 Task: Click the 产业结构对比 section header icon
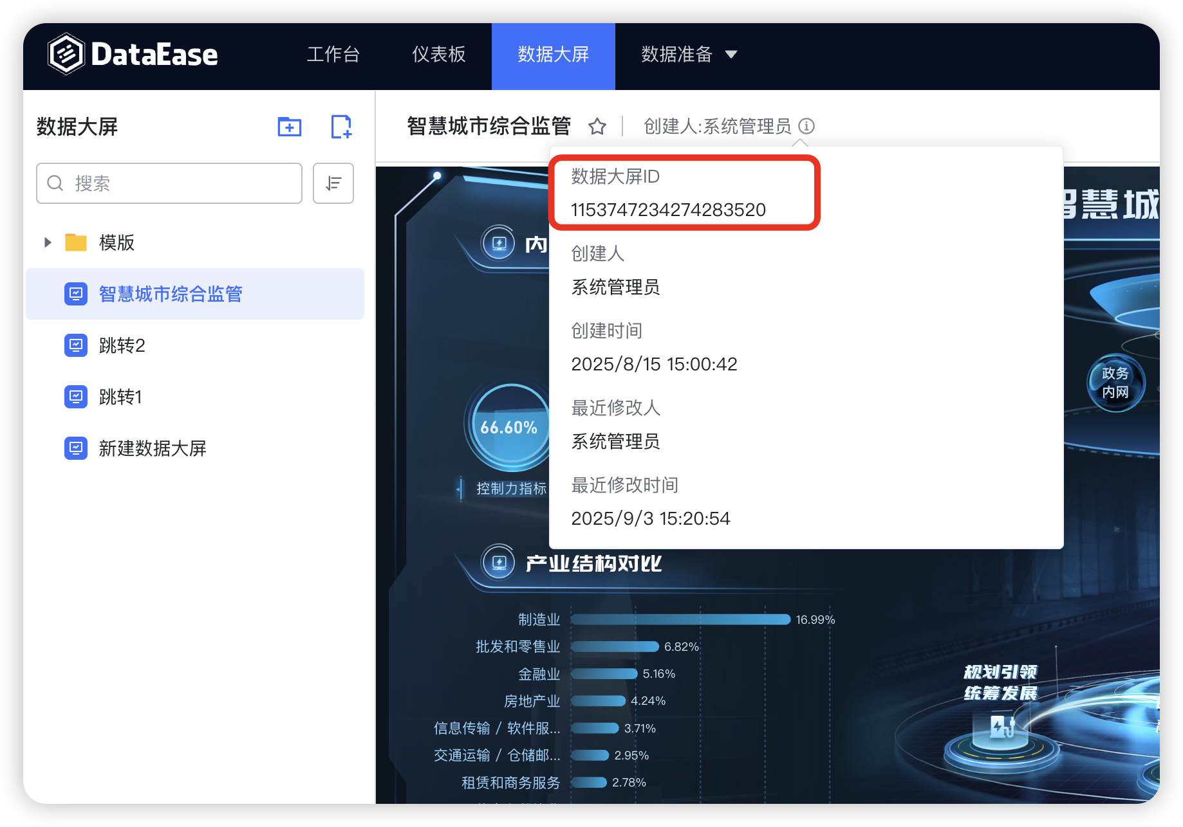point(499,563)
